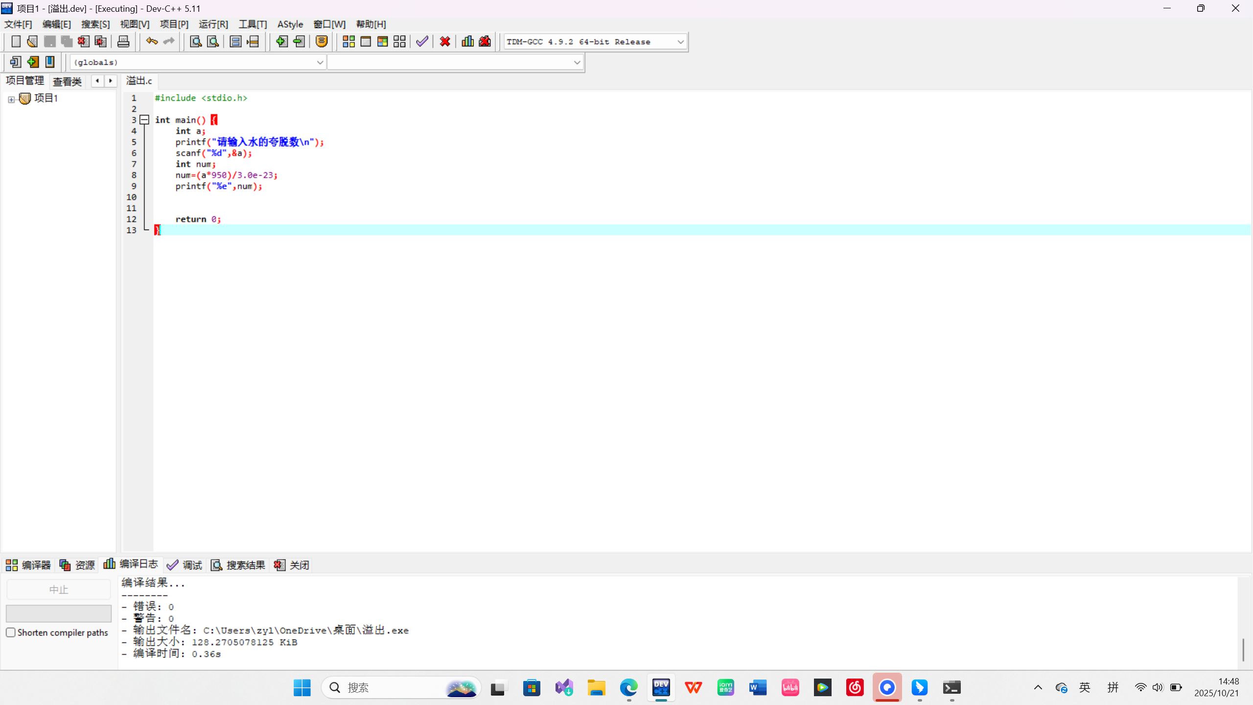Image resolution: width=1253 pixels, height=705 pixels.
Task: Click the Compile icon with colored squares
Action: point(348,42)
